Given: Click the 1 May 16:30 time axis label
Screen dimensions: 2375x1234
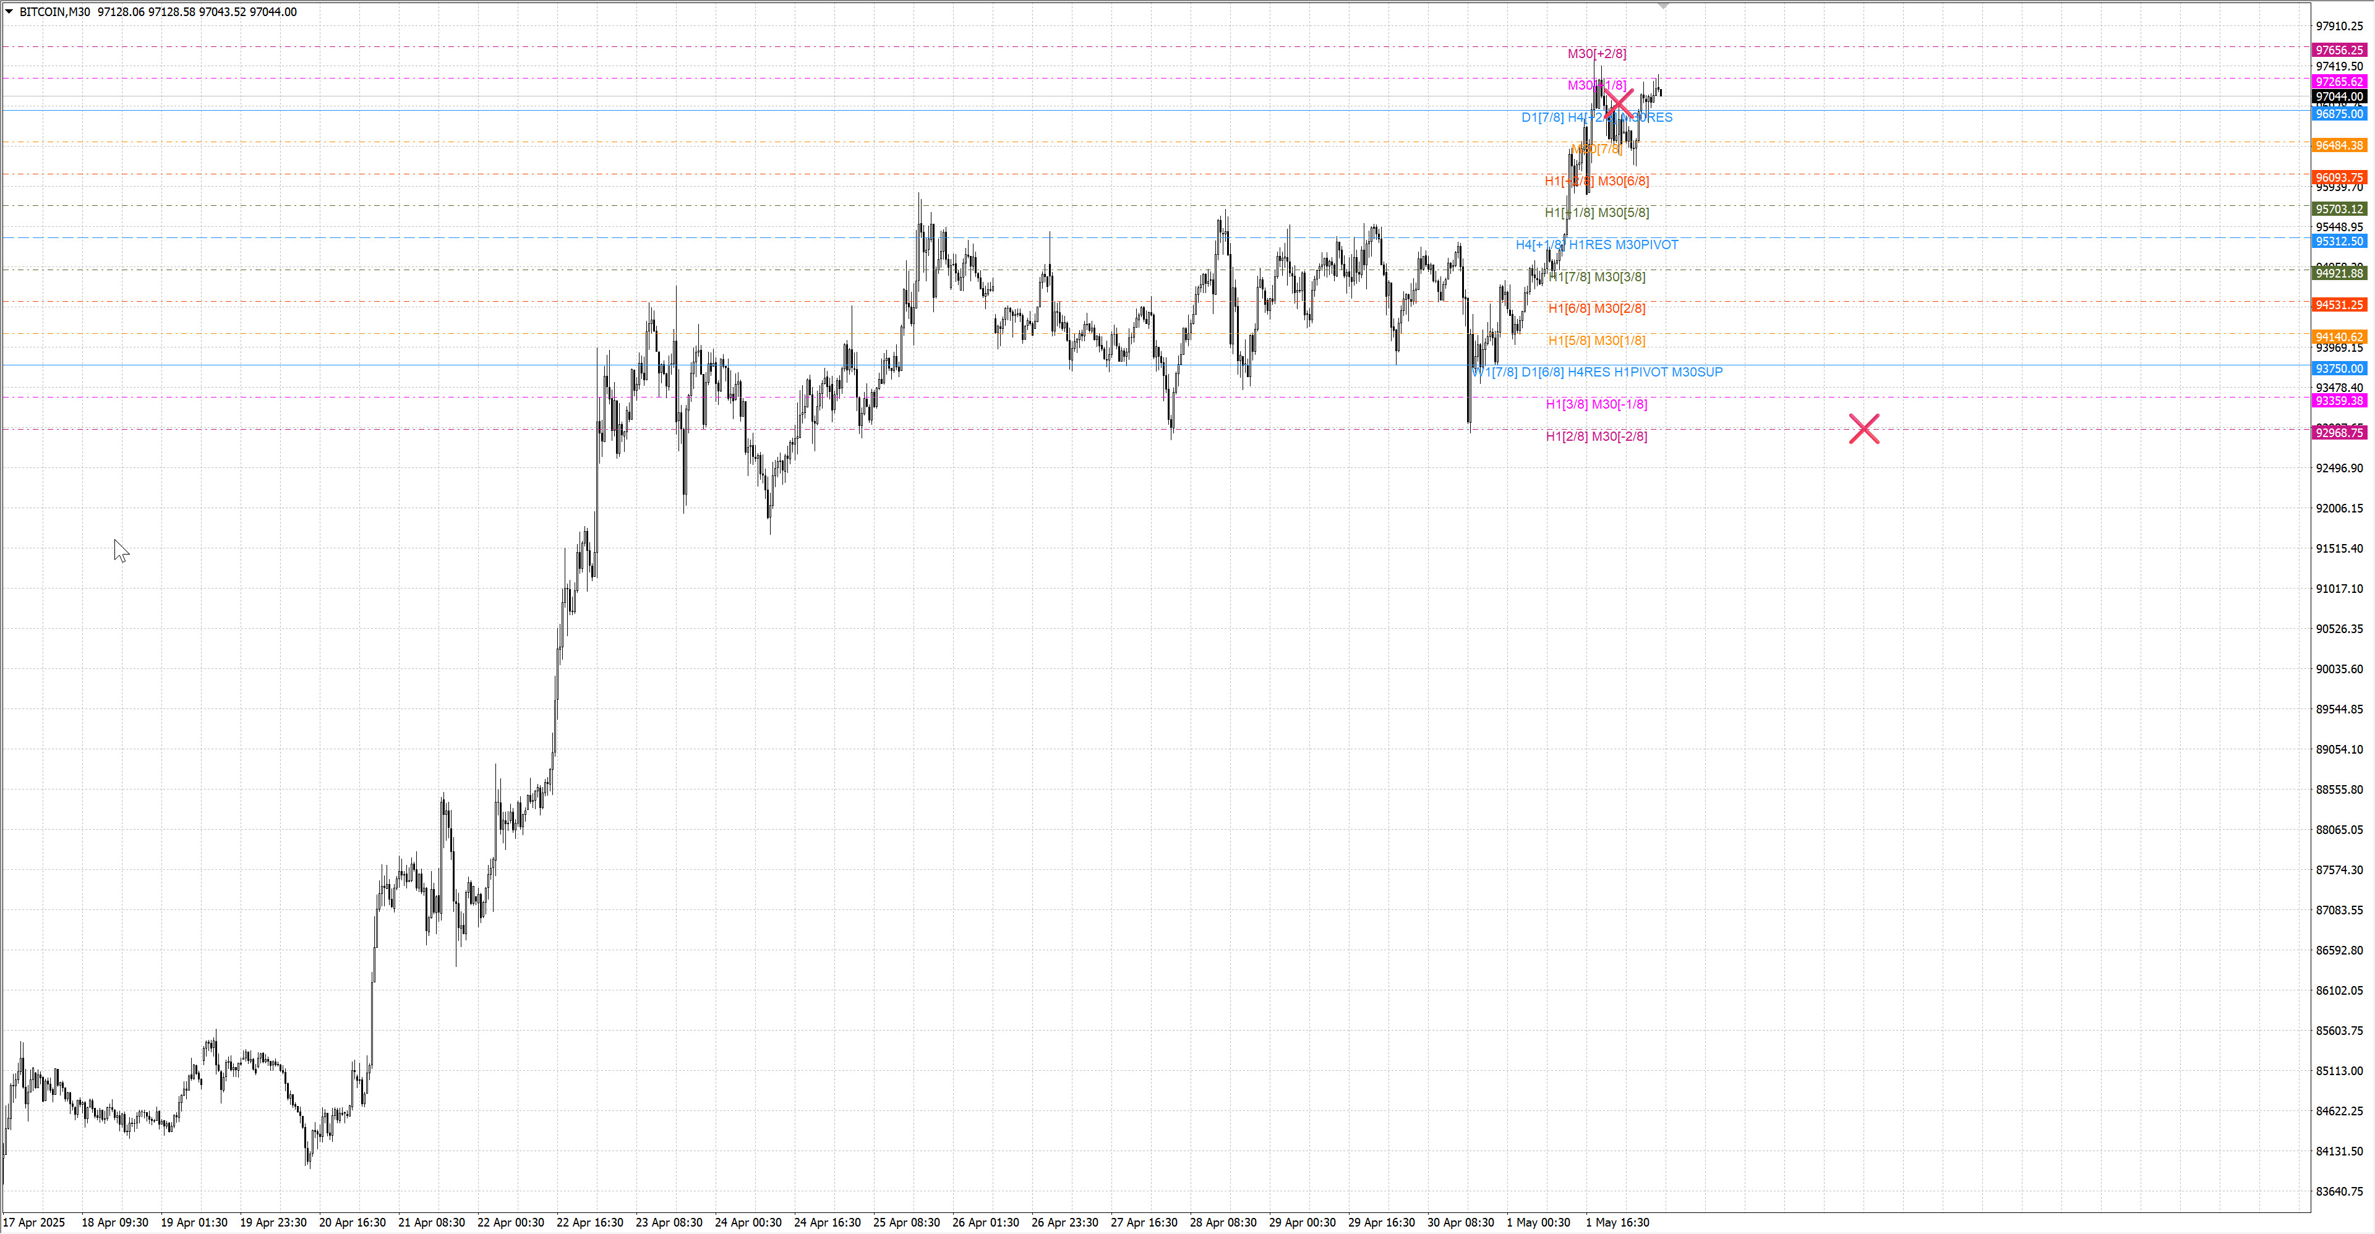Looking at the screenshot, I should coord(1617,1222).
